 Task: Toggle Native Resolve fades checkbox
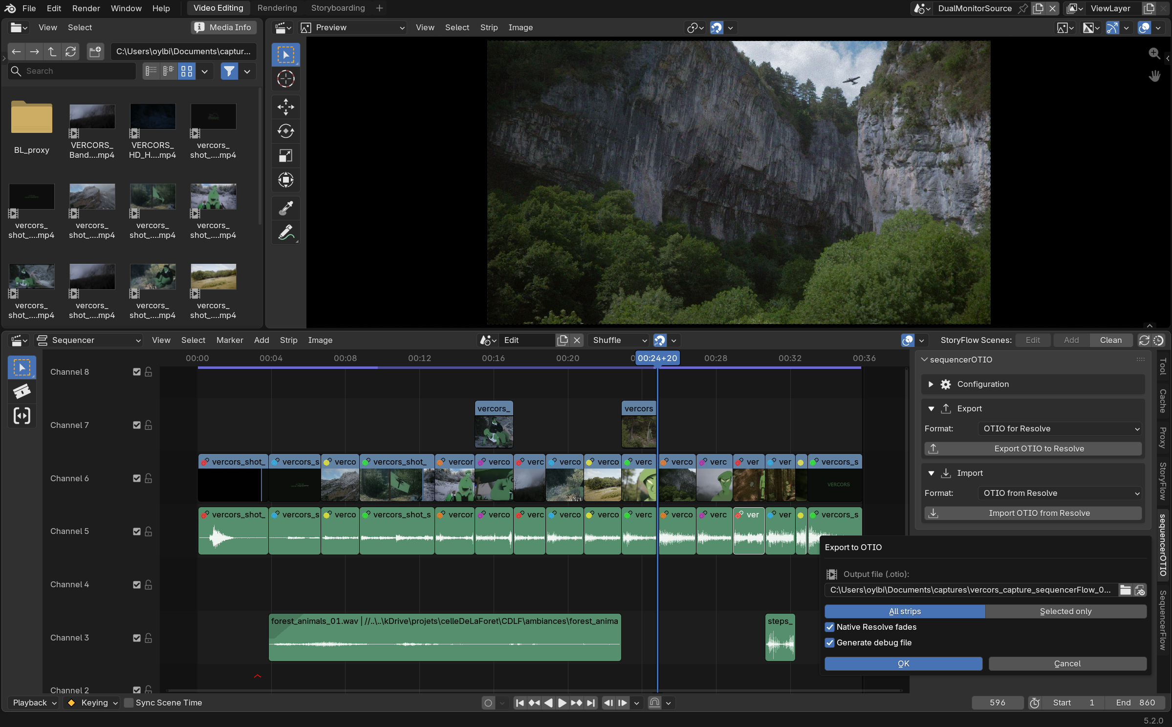(829, 627)
